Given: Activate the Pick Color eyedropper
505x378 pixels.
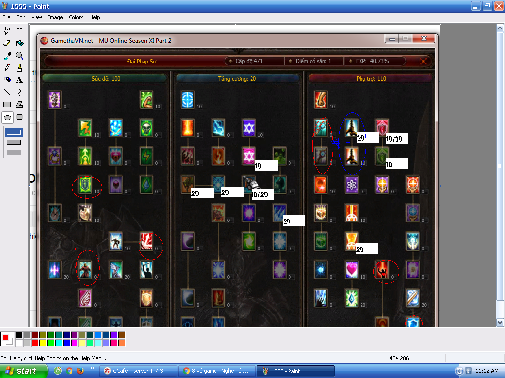Looking at the screenshot, I should click(x=7, y=56).
